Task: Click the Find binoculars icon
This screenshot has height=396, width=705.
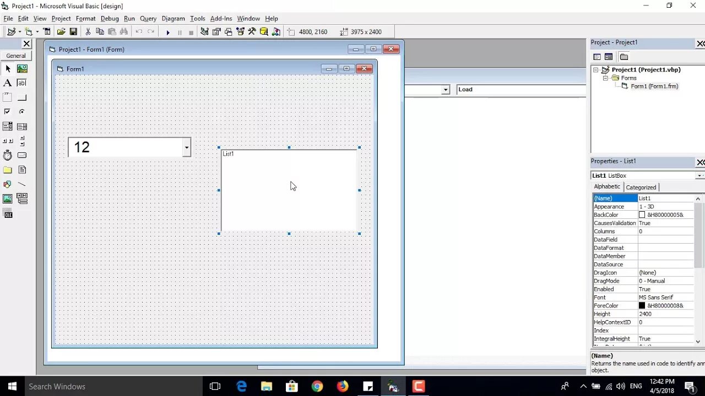Action: point(124,32)
